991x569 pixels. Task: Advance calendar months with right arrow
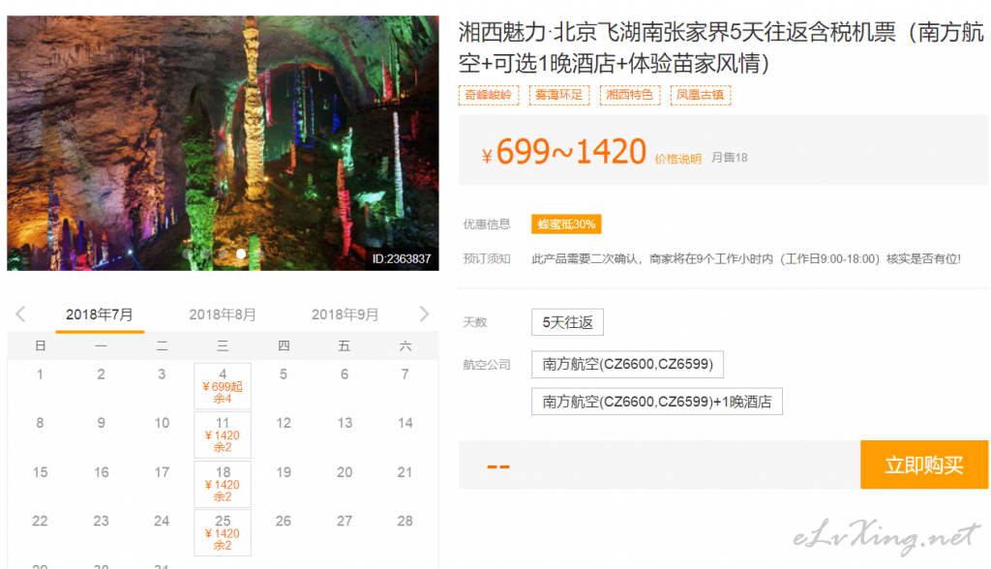tap(424, 314)
